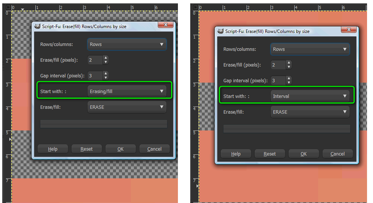Increase Gap interval value in left dialog

click(106, 74)
